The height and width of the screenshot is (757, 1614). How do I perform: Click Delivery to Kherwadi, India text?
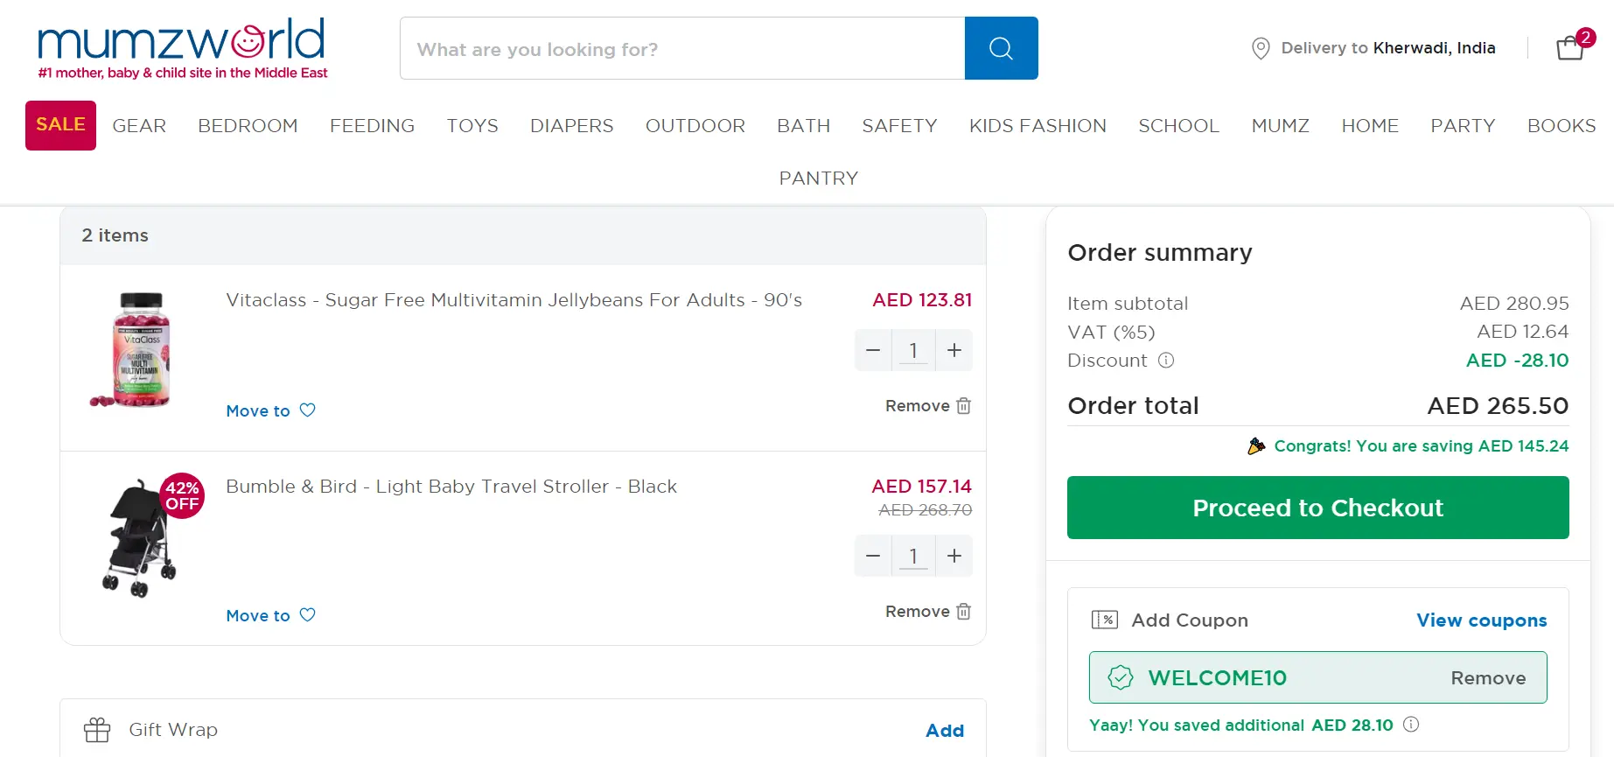coord(1388,48)
